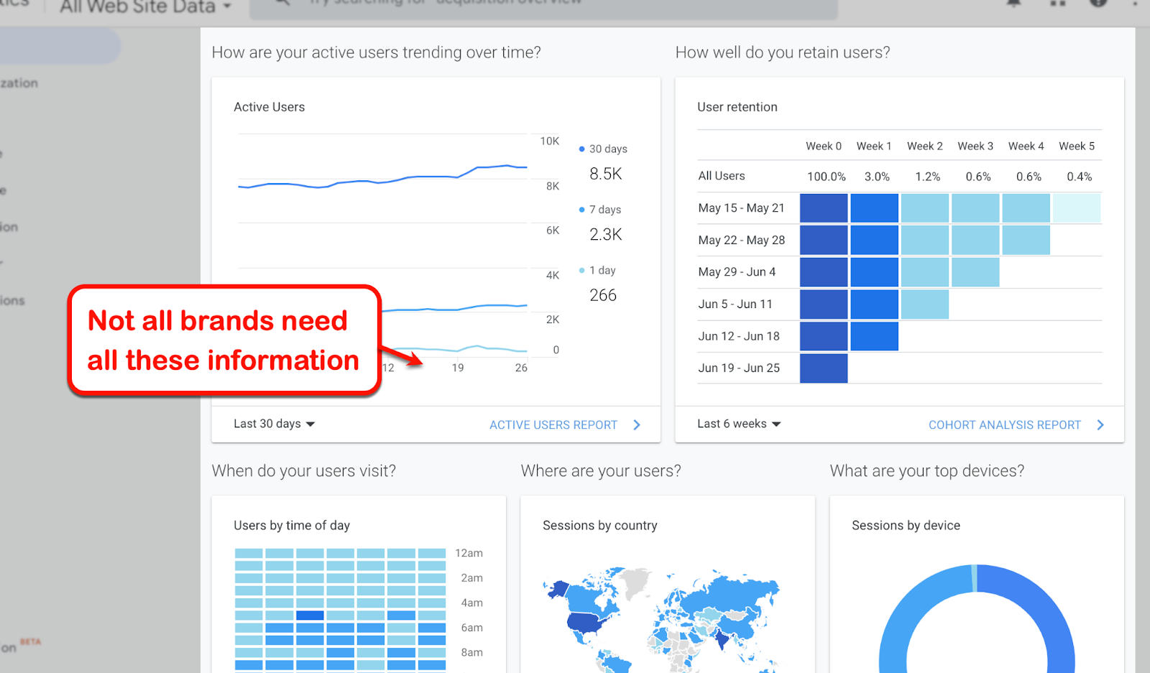Click the Week 2 column header
1150x673 pixels.
(925, 146)
